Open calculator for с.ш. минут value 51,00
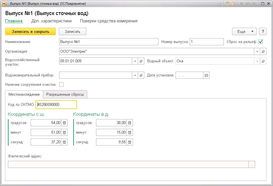The width and height of the screenshot is (273, 186). 64,132
